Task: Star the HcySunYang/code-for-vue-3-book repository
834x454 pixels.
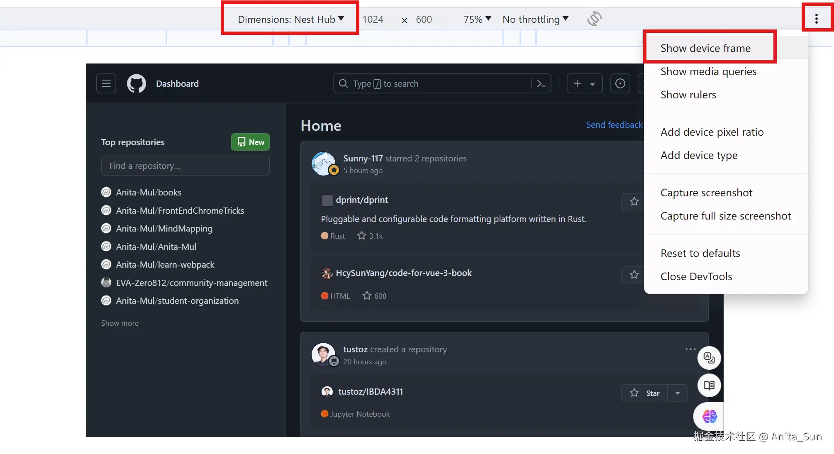Action: (634, 275)
